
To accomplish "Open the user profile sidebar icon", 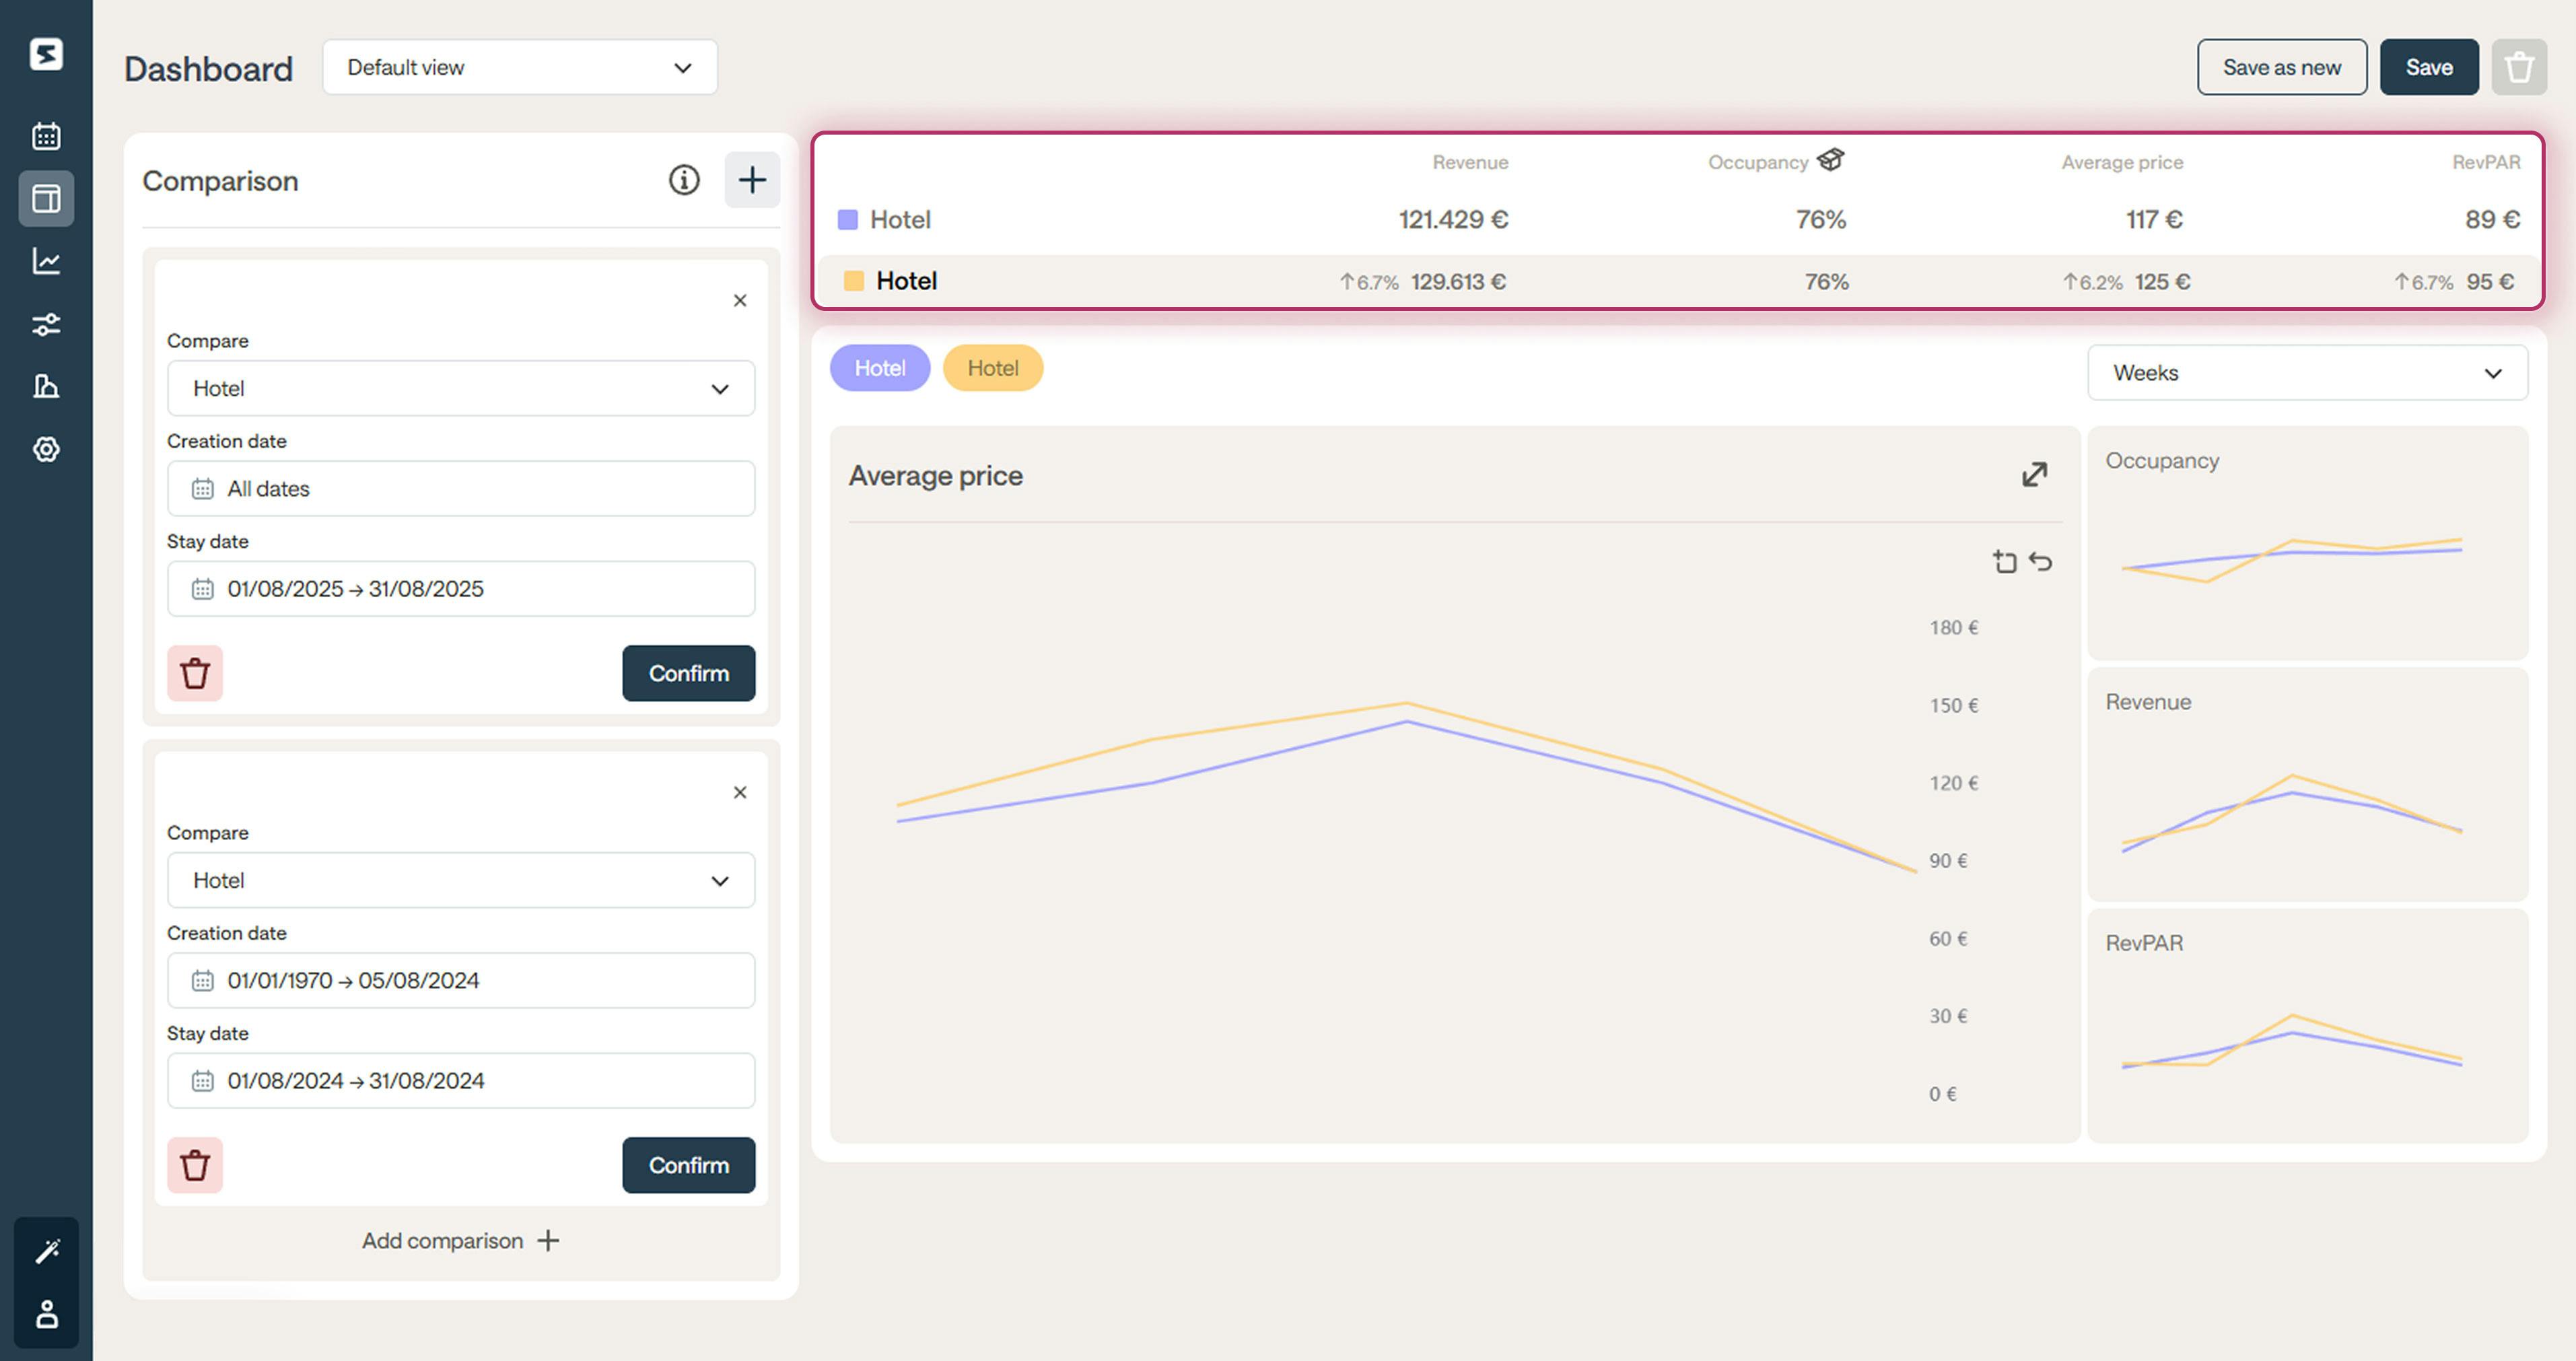I will tap(47, 1314).
